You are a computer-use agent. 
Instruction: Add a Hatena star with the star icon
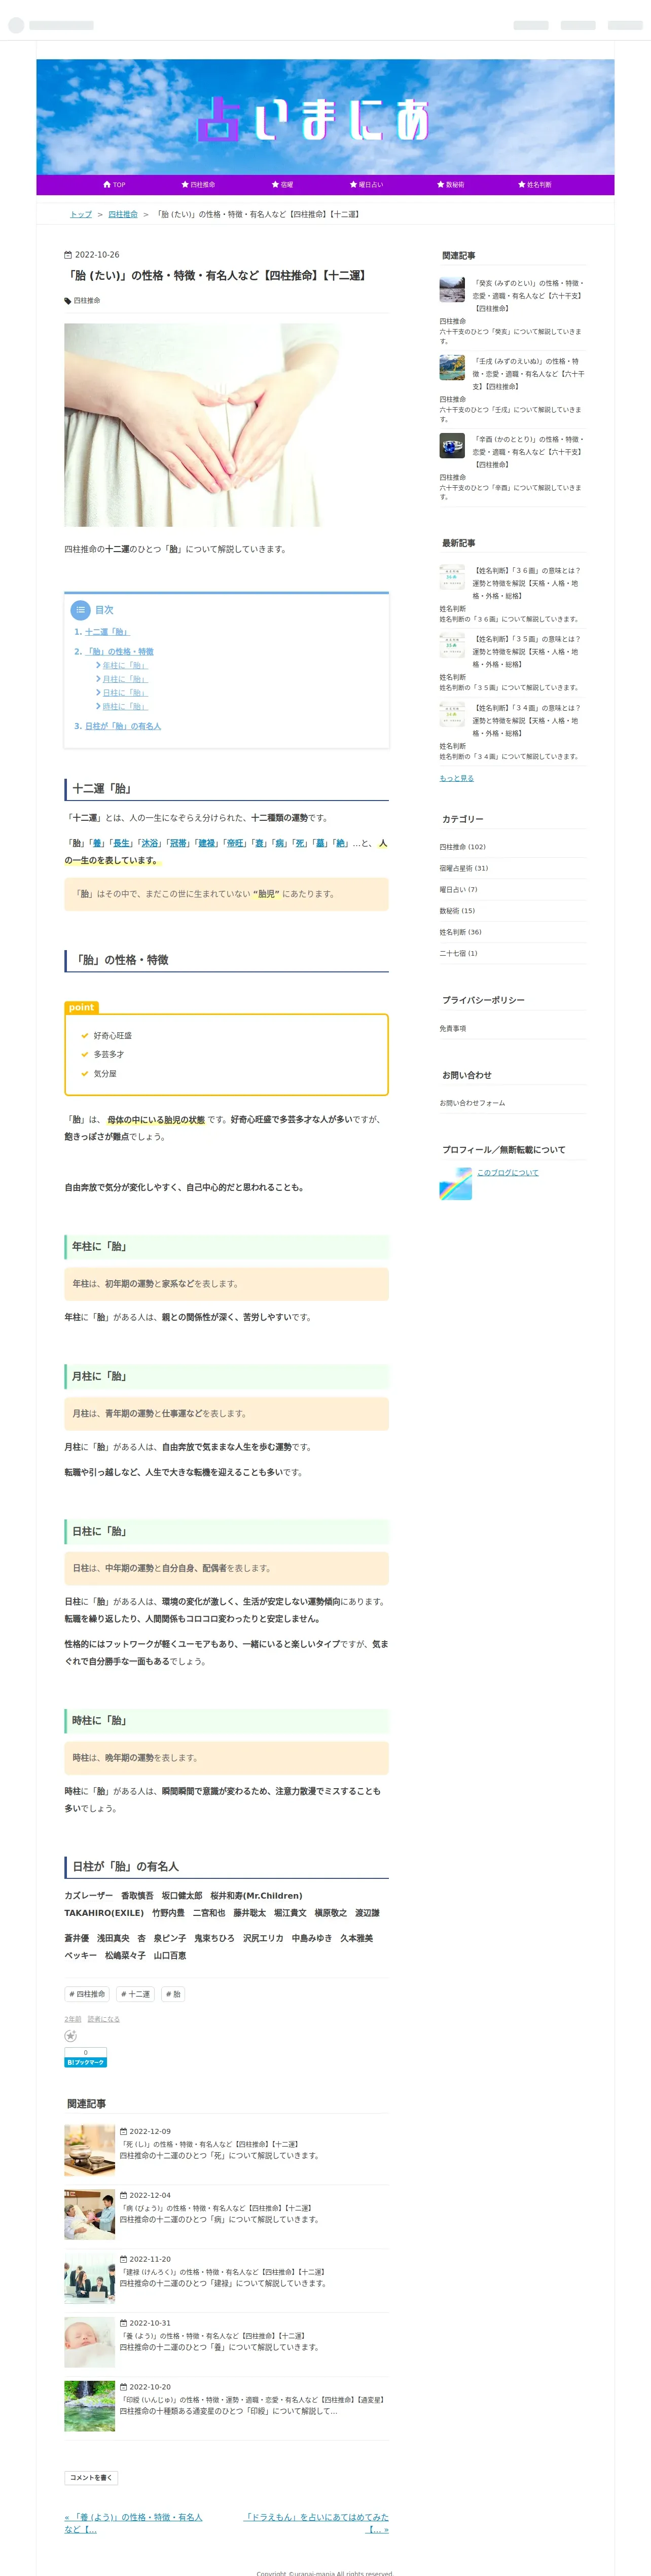click(x=70, y=2036)
